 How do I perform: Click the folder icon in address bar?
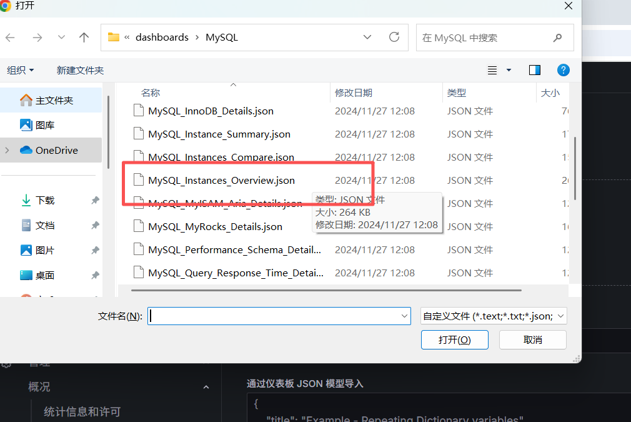click(114, 37)
